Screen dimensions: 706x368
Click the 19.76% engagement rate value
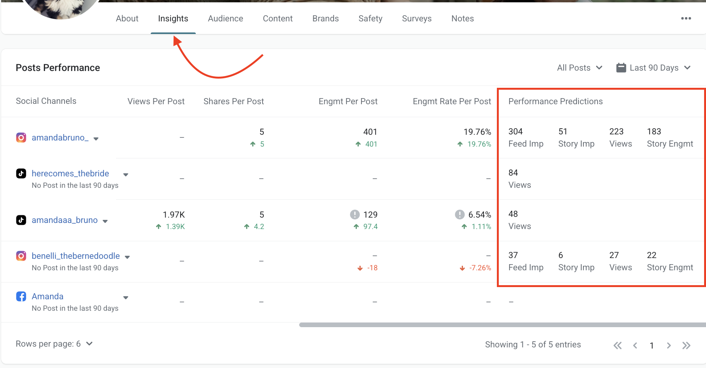(x=477, y=132)
